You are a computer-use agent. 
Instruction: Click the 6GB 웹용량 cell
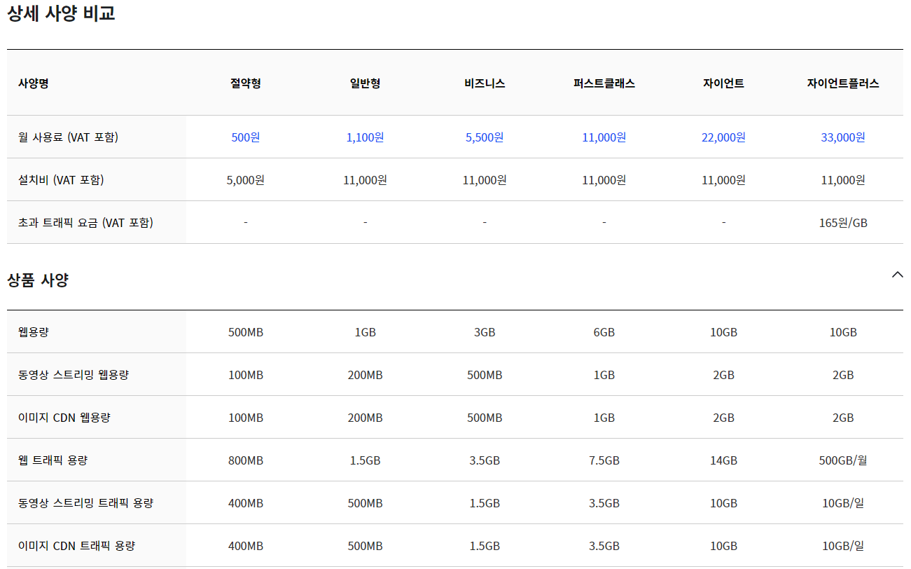(x=604, y=332)
